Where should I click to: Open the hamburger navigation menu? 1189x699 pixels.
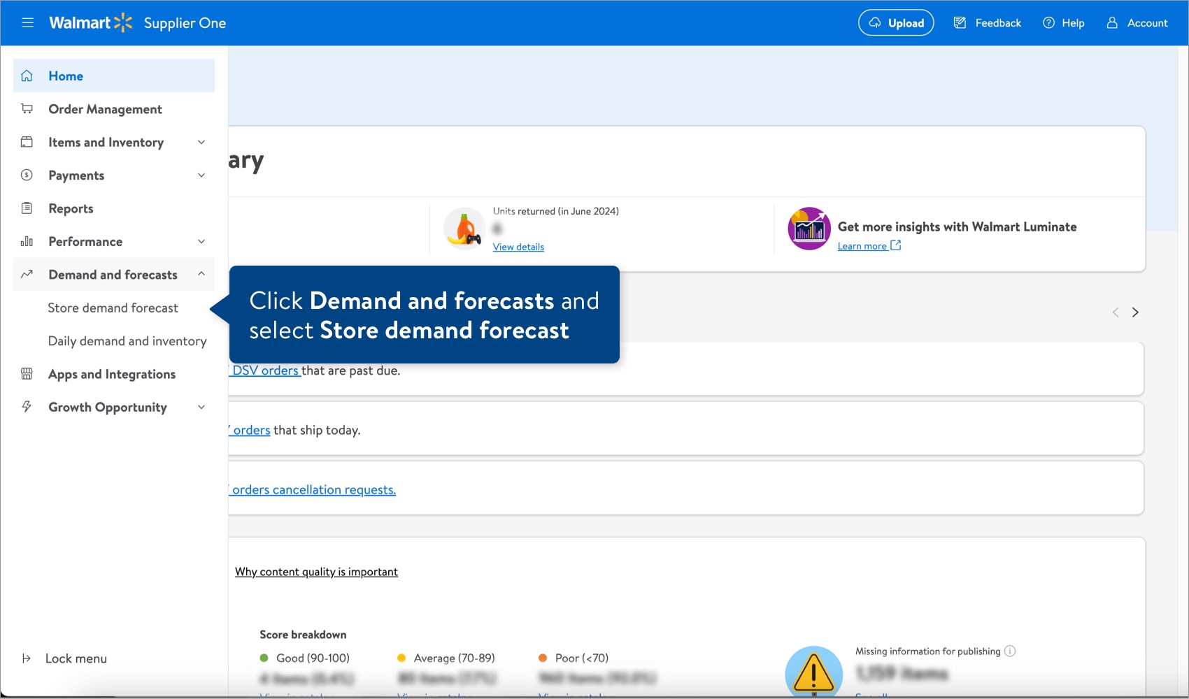(x=27, y=22)
